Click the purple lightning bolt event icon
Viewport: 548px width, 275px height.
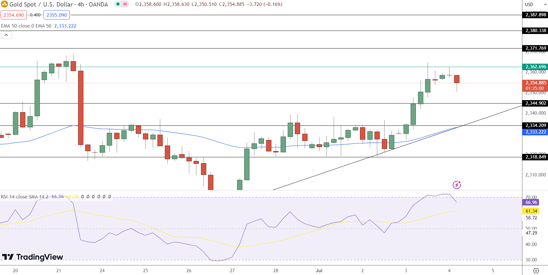pos(457,185)
